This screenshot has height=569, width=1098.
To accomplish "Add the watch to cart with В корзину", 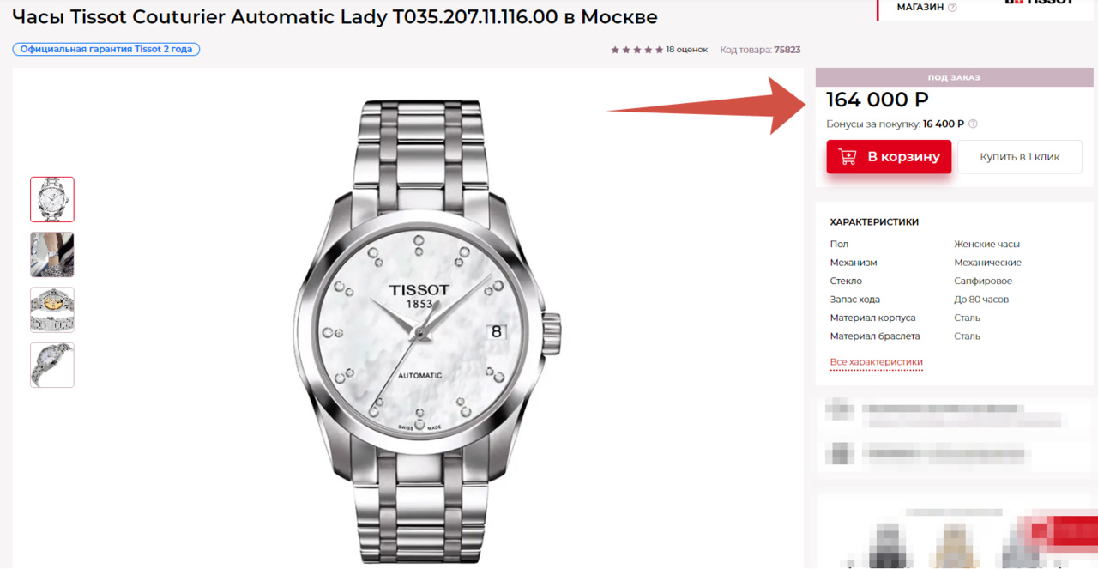I will coord(889,157).
